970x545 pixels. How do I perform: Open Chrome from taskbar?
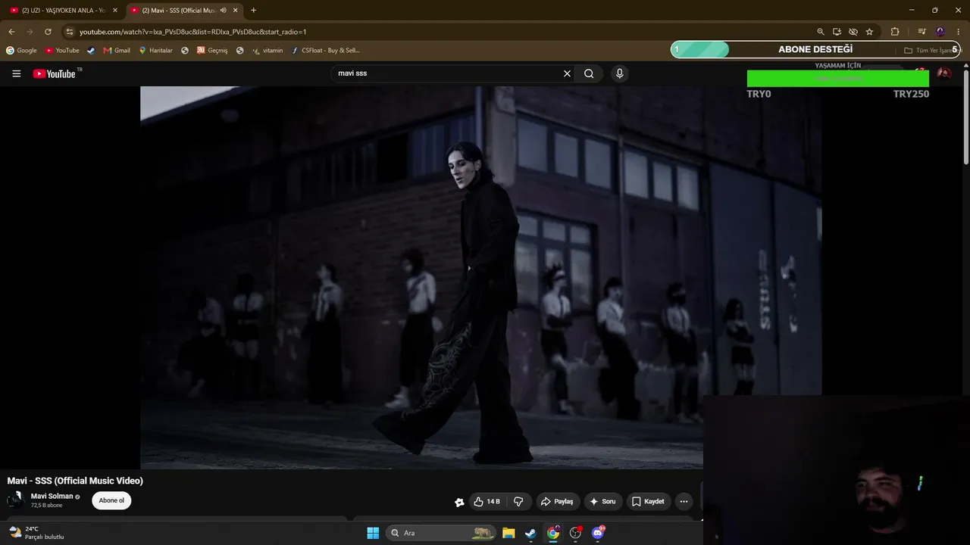tap(553, 533)
